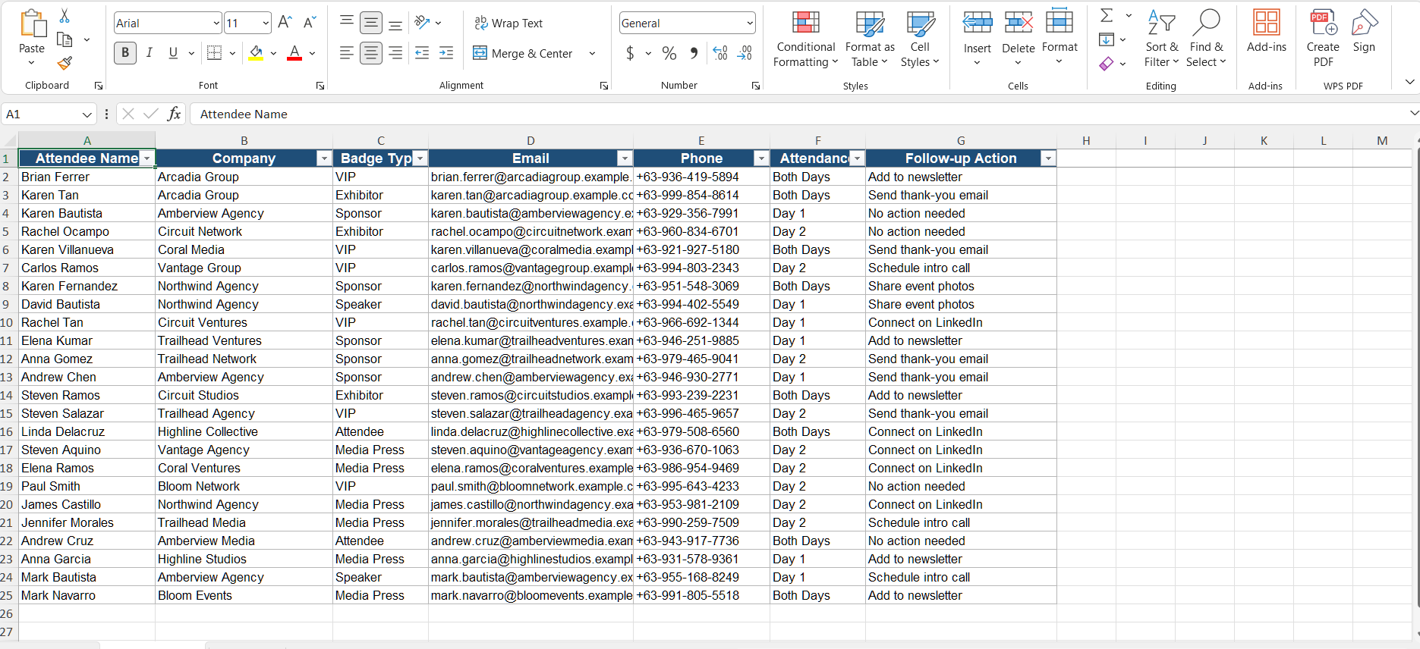
Task: Click the Sign button
Action: (x=1364, y=32)
